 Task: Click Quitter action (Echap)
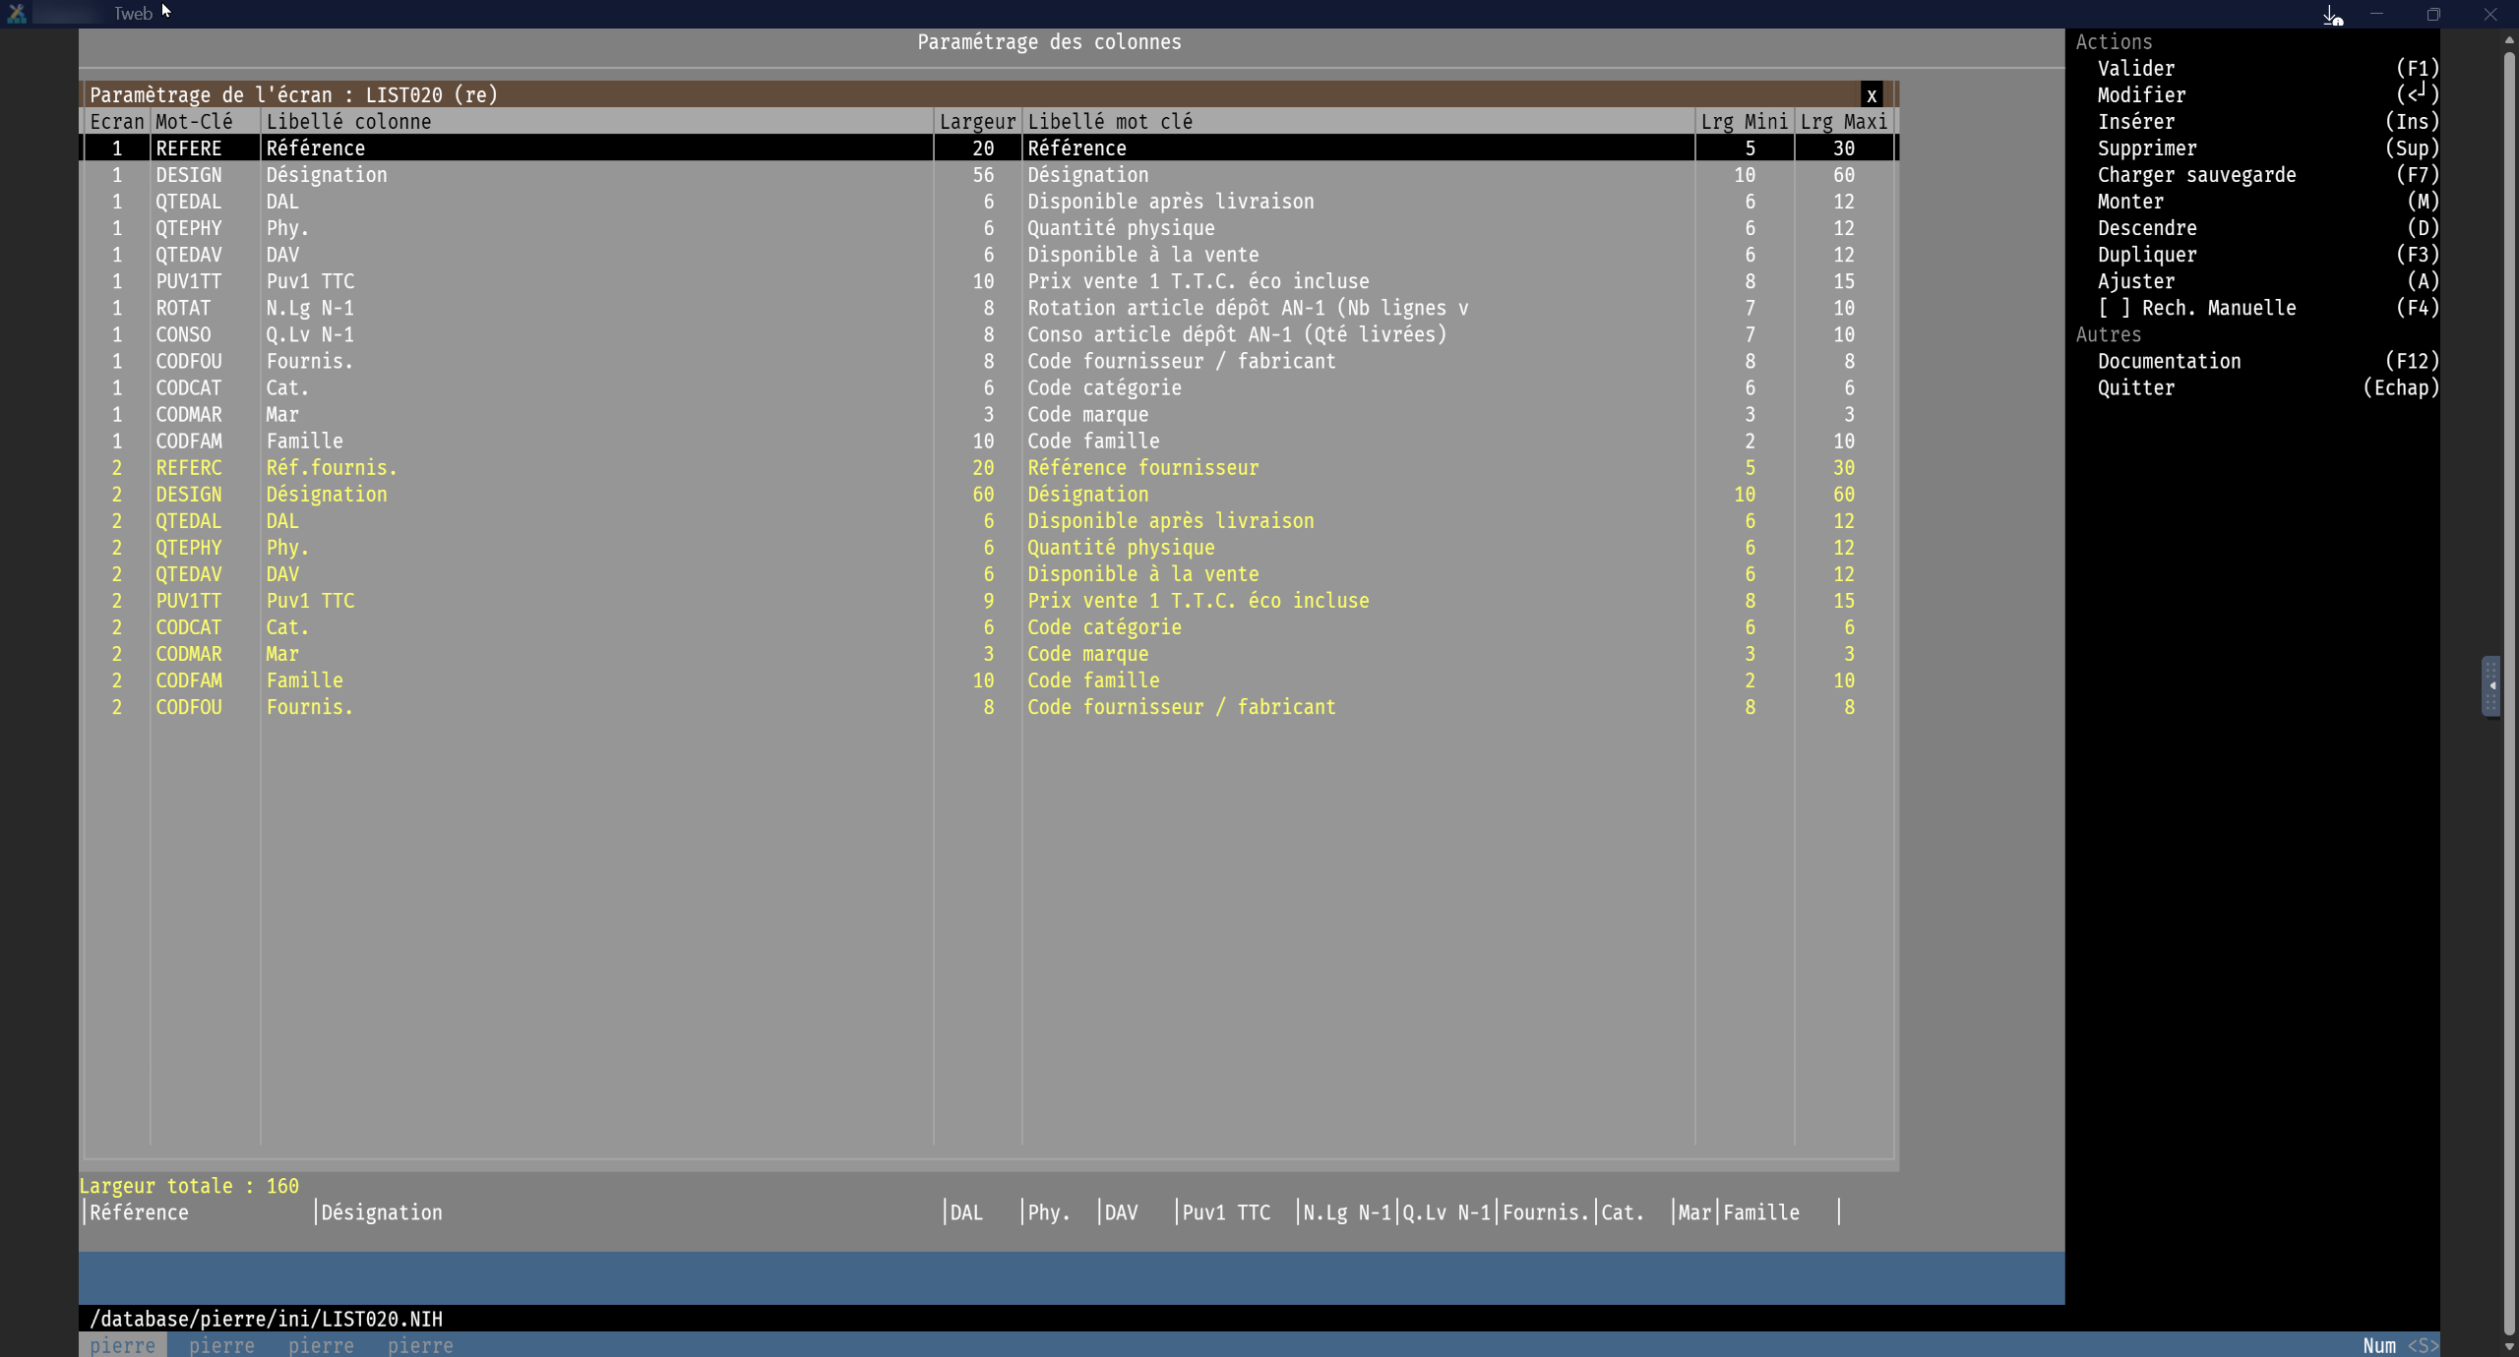(2135, 387)
